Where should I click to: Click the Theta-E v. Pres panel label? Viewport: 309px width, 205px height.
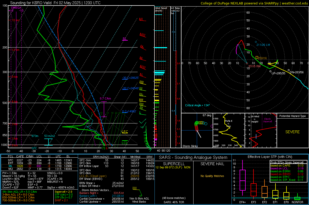pos(229,124)
